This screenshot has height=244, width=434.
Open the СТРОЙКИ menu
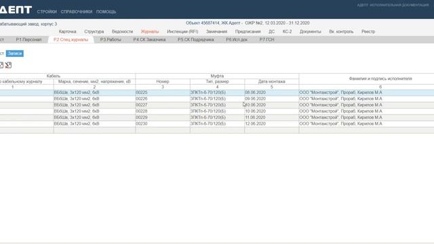47,12
